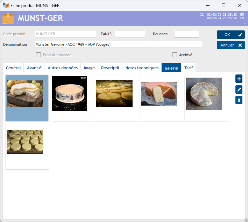This screenshot has width=248, height=222.
Task: Confirm with the OK button
Action: 231,35
